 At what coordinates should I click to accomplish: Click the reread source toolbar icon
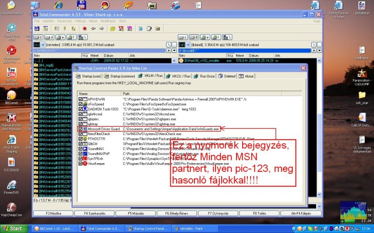click(37, 29)
